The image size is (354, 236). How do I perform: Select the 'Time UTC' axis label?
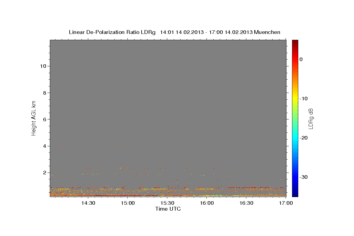click(168, 209)
